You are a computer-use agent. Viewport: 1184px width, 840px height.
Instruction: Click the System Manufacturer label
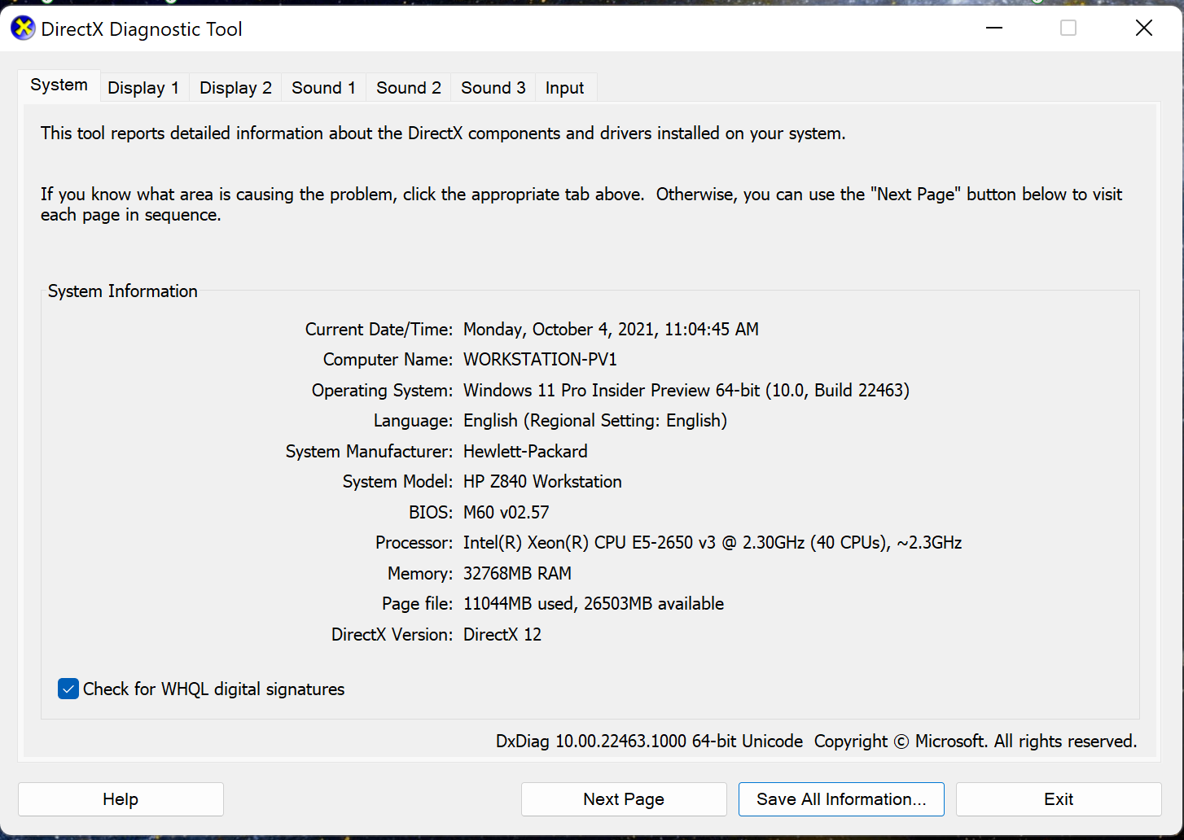(x=369, y=452)
